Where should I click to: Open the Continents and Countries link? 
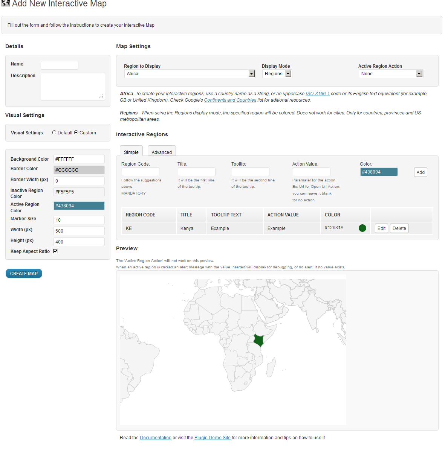(230, 100)
